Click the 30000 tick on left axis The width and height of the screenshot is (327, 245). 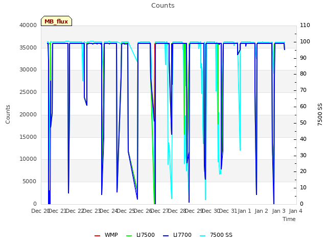[28, 69]
